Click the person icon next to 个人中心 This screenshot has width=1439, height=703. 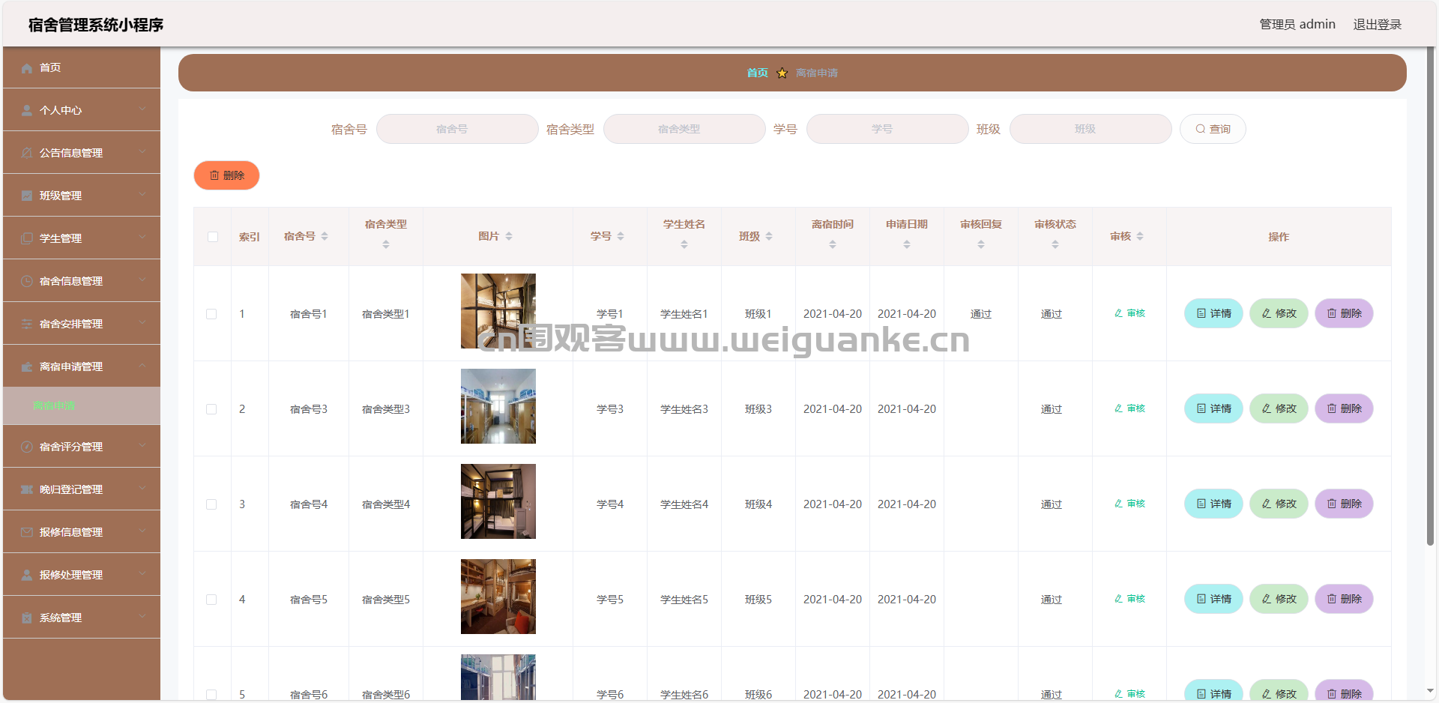click(27, 111)
